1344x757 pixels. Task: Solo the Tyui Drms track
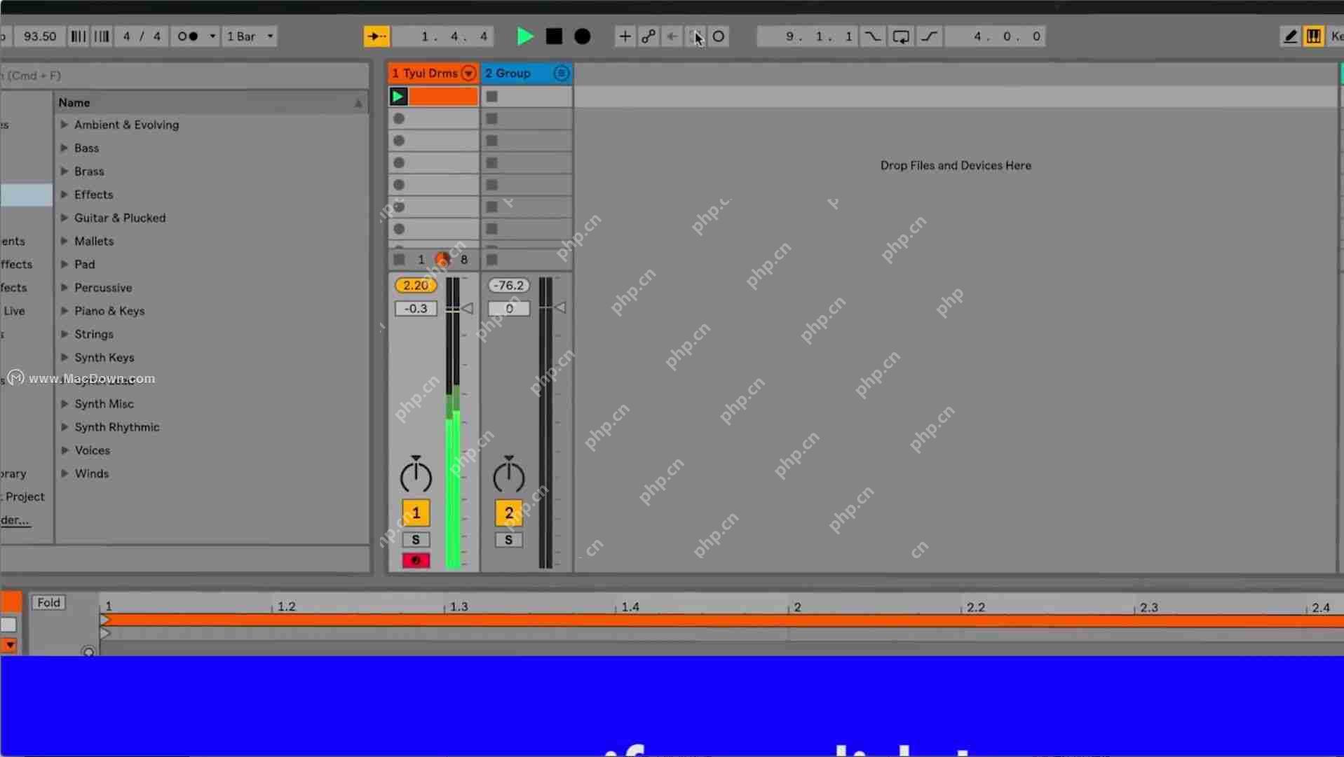(x=415, y=539)
